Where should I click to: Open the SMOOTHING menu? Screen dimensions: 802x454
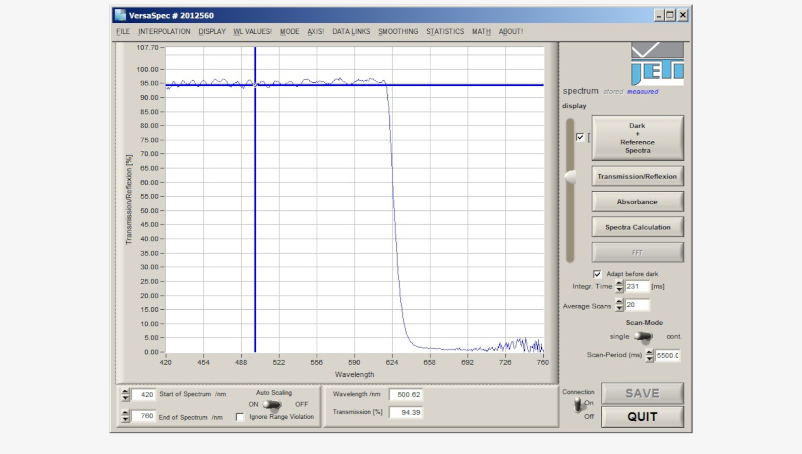(398, 31)
